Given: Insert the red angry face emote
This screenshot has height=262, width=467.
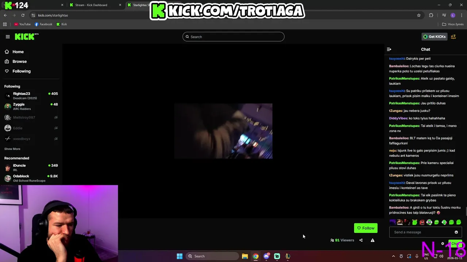Looking at the screenshot, I should coord(422,222).
